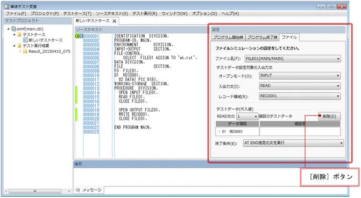This screenshot has height=198, width=361.
Task: Open the プロジェクト(P) menu
Action: [x=45, y=14]
